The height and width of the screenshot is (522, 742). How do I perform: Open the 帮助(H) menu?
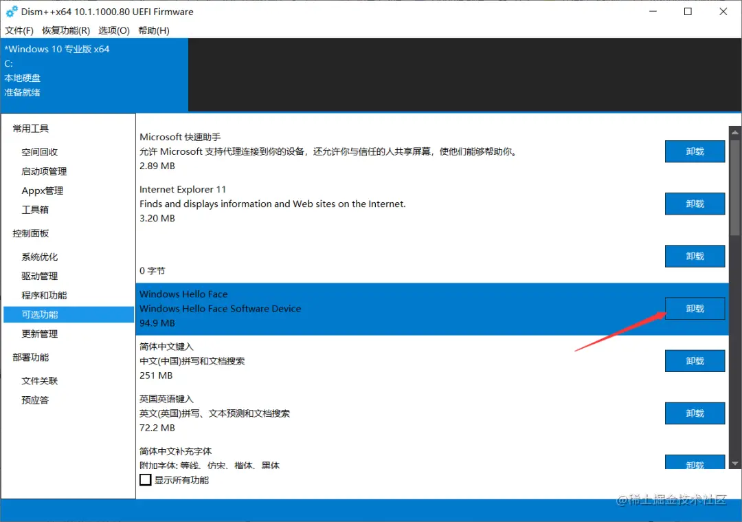click(x=153, y=30)
